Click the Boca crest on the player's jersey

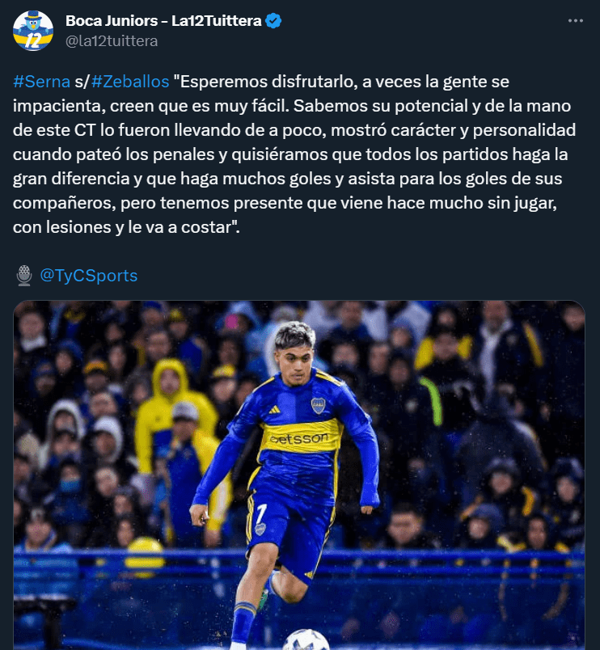point(318,405)
